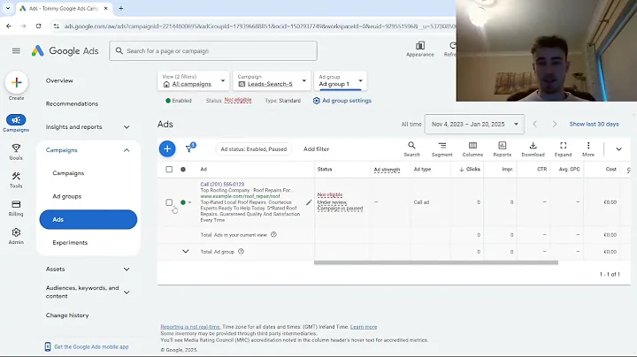
Task: Select Campaigns sub-item in sidebar
Action: pyautogui.click(x=68, y=173)
